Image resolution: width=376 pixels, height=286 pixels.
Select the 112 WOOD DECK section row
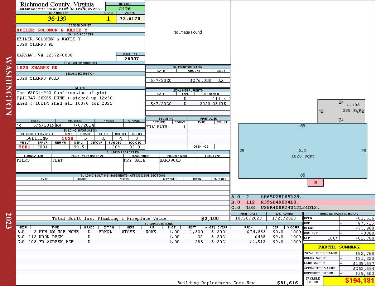pos(159,237)
